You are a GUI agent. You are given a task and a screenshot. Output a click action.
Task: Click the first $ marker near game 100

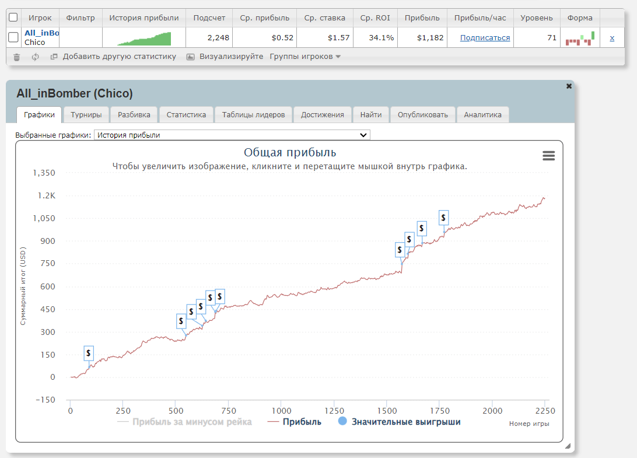pos(89,353)
